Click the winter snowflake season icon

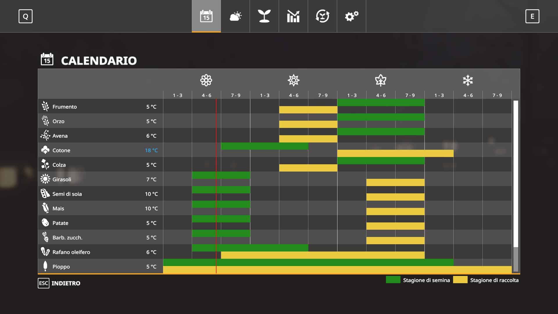coord(468,80)
